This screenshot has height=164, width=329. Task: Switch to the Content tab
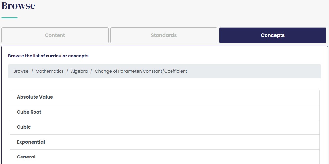(x=55, y=35)
